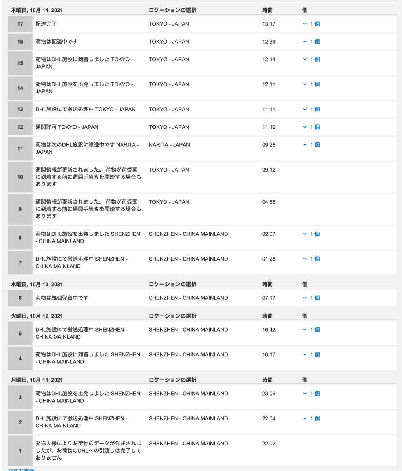402x471 pixels.
Task: Expand 1 個 for the NARITA - JAPAN row
Action: coord(311,145)
